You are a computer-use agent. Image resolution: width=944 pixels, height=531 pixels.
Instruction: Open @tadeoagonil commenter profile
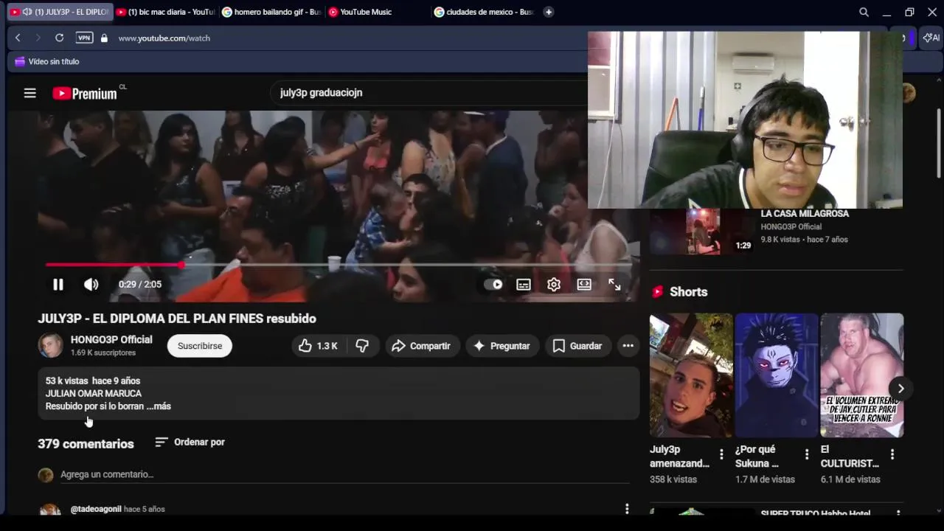click(96, 509)
